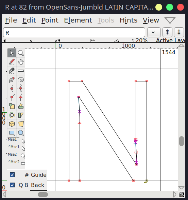Go to the previous glyph button

tap(167, 32)
